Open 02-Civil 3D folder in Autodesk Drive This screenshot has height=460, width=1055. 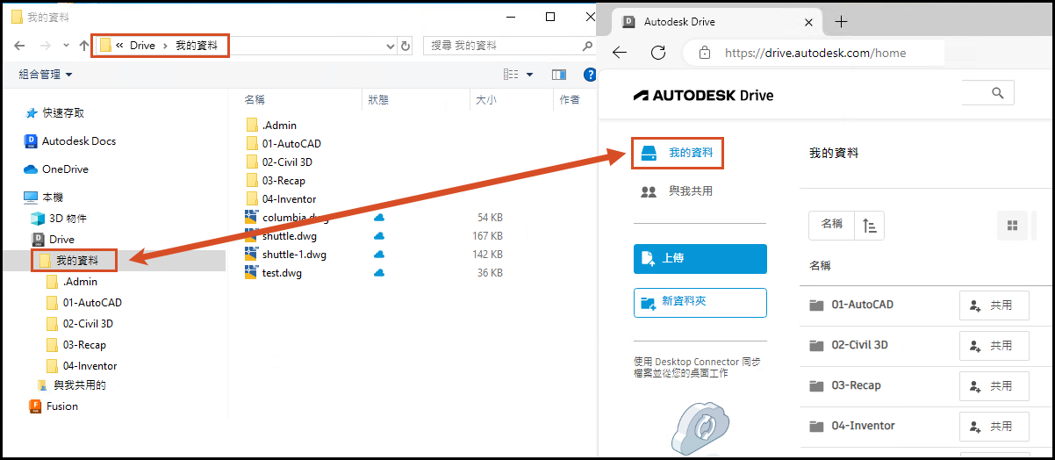pos(849,345)
